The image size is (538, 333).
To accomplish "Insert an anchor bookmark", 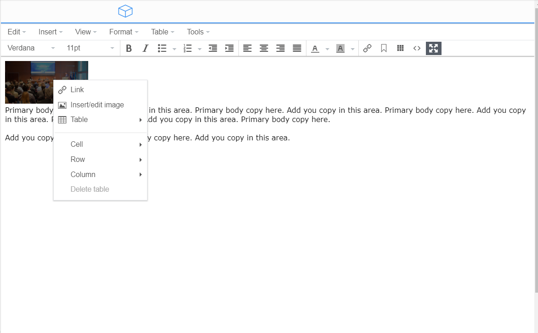I will (x=384, y=48).
